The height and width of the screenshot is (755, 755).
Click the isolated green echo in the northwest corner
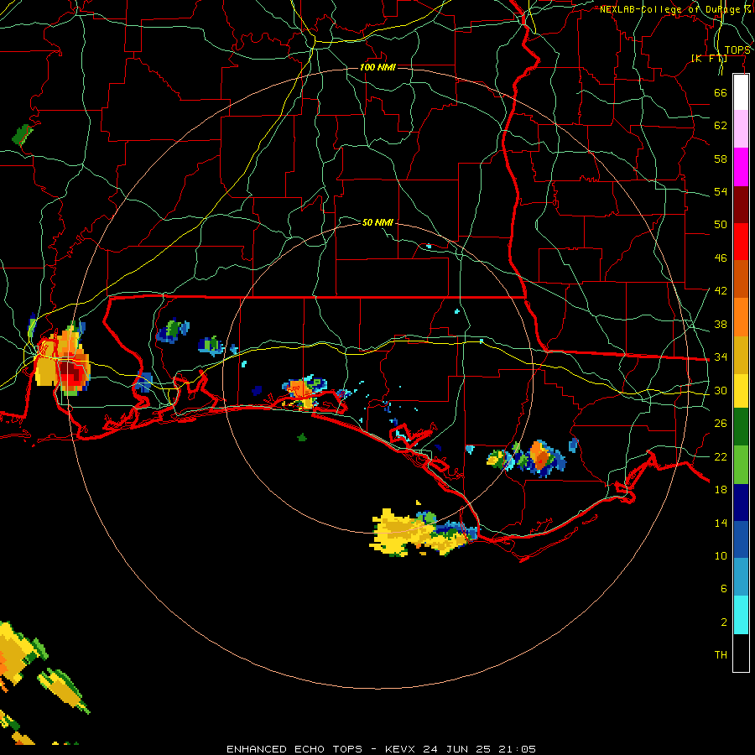(x=22, y=135)
